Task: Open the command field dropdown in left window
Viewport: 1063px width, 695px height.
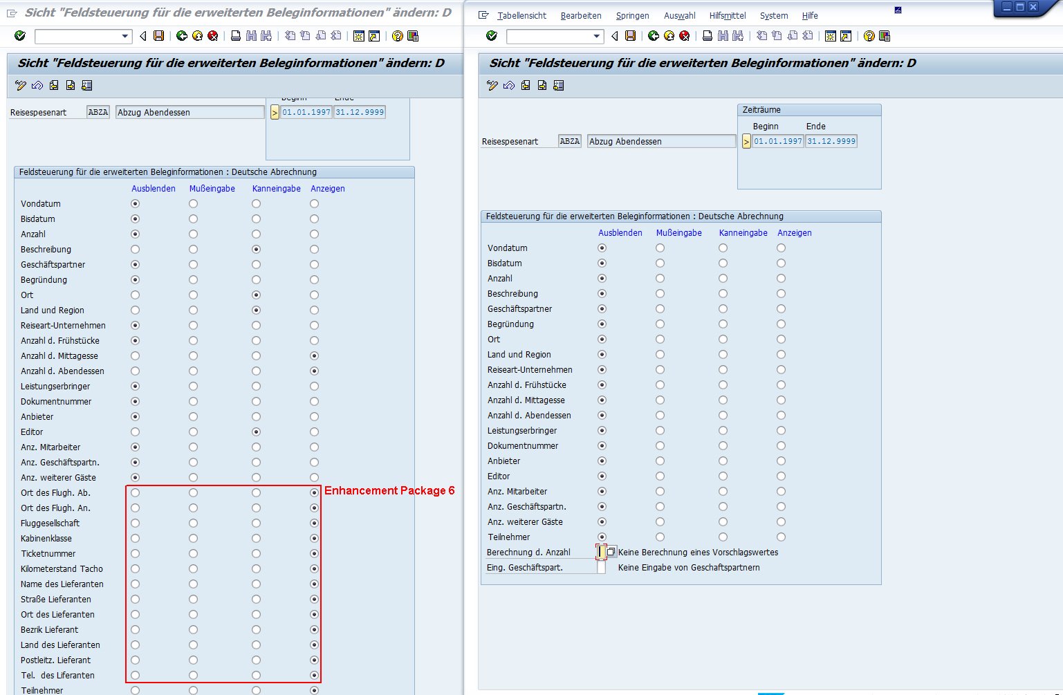Action: (124, 36)
